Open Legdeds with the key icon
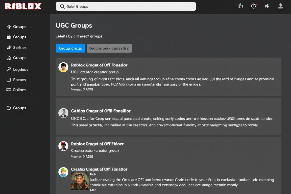The height and width of the screenshot is (194, 291). click(17, 69)
